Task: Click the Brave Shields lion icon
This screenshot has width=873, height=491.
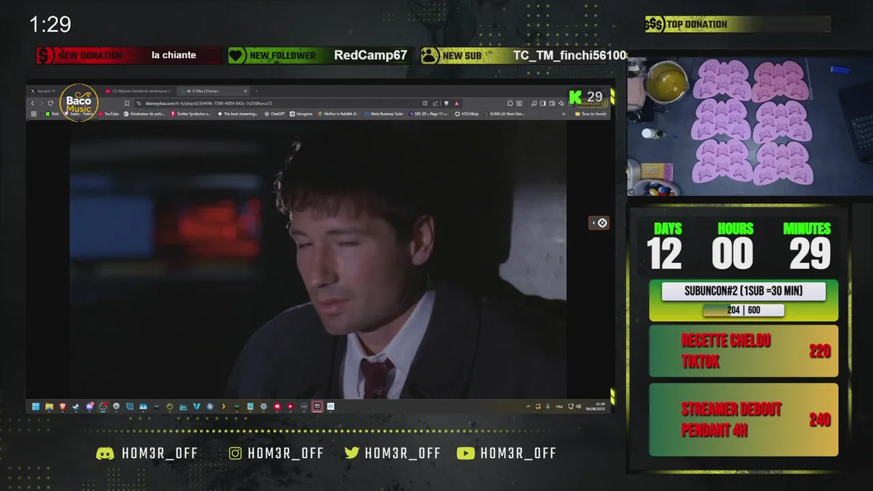Action: 446,104
